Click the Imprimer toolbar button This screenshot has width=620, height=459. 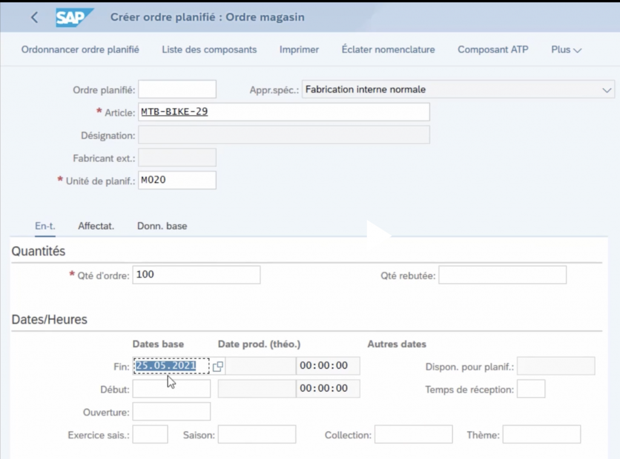[x=299, y=50]
